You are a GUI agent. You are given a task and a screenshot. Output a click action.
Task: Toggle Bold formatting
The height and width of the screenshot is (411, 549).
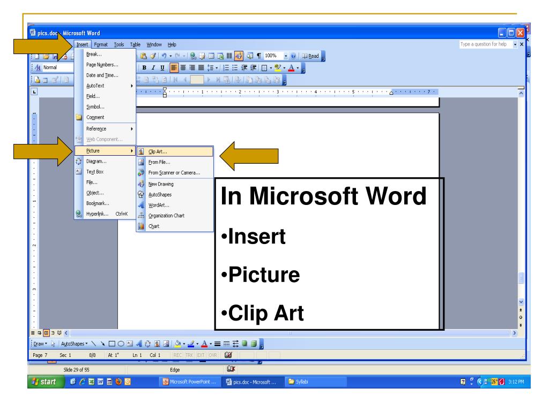(x=144, y=67)
